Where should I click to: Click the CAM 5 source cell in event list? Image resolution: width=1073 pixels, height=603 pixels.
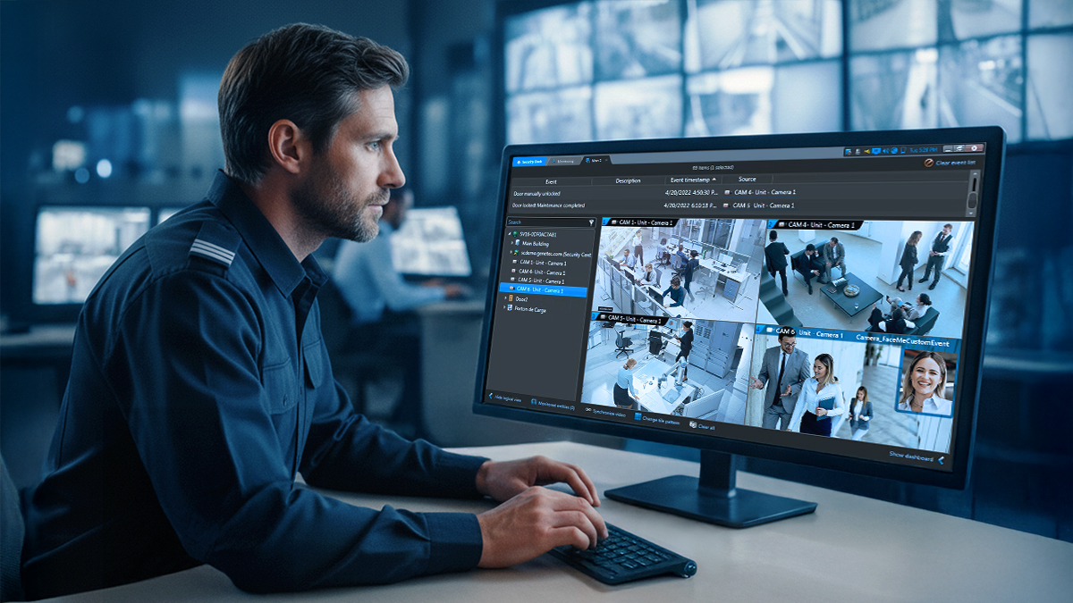click(x=759, y=205)
